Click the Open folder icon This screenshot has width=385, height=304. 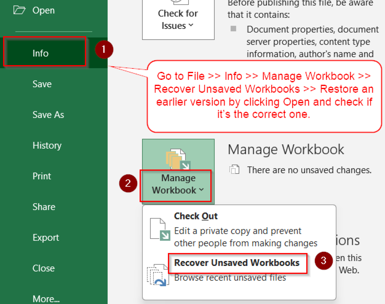[19, 10]
